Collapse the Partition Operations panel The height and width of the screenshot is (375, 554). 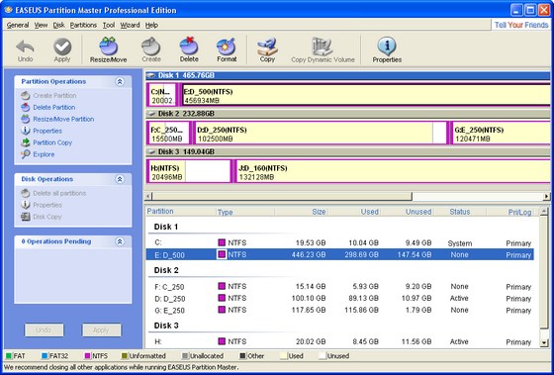coord(120,82)
